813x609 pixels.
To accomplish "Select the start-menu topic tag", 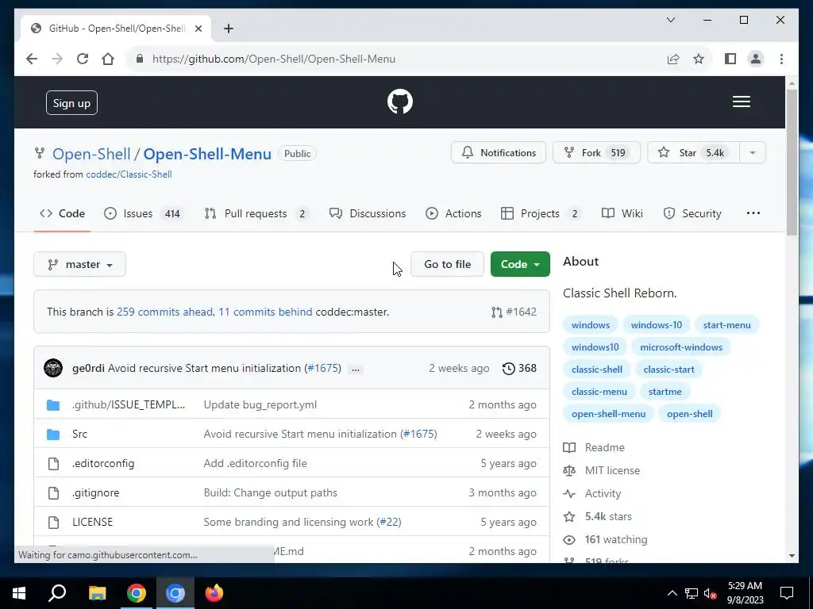I will click(x=726, y=325).
